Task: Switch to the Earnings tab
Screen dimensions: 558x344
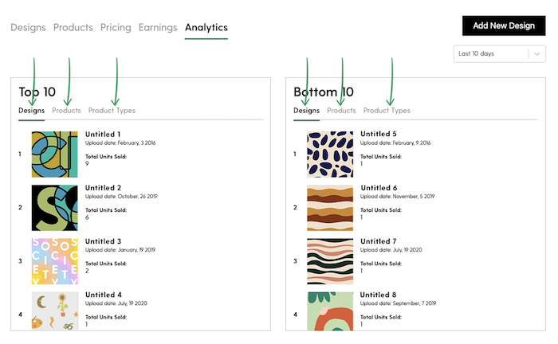Action: (x=158, y=27)
